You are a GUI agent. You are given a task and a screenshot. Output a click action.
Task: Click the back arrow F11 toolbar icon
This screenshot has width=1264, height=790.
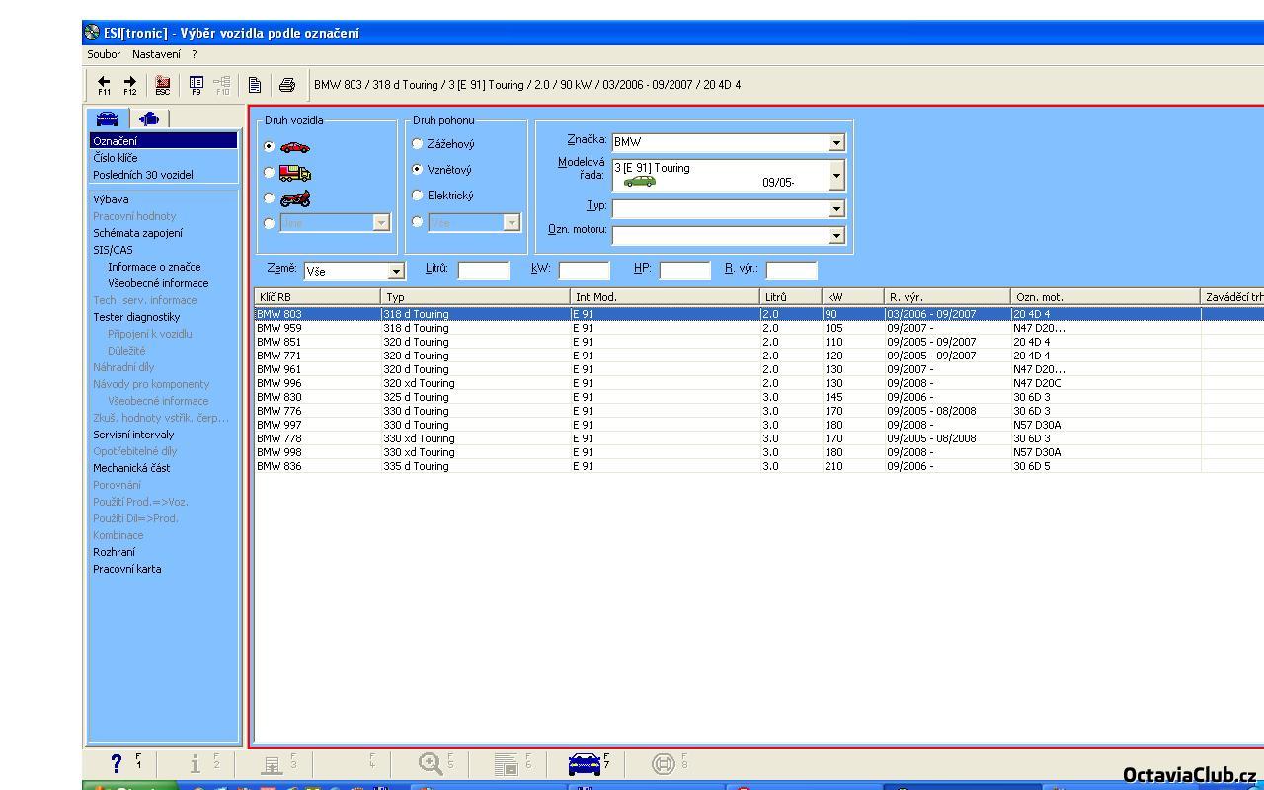point(104,85)
